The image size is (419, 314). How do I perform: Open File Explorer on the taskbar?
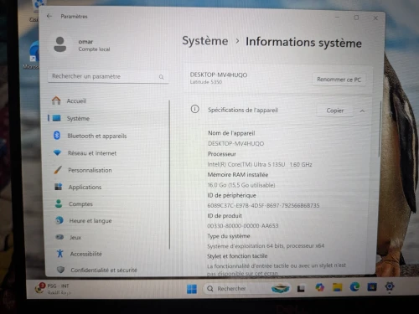337,287
